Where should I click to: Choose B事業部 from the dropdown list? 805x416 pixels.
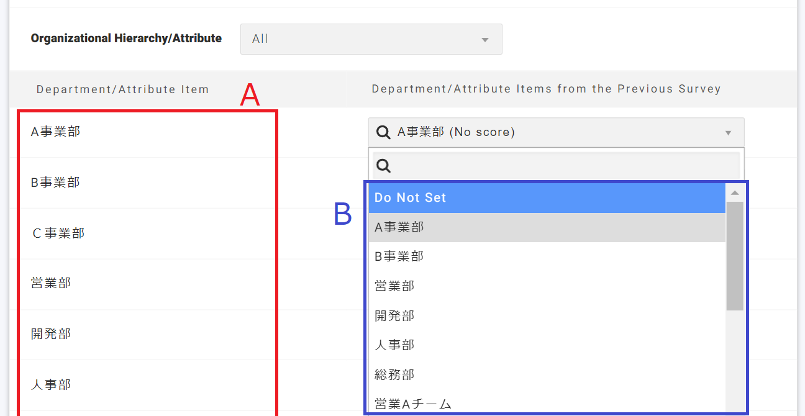pos(547,256)
